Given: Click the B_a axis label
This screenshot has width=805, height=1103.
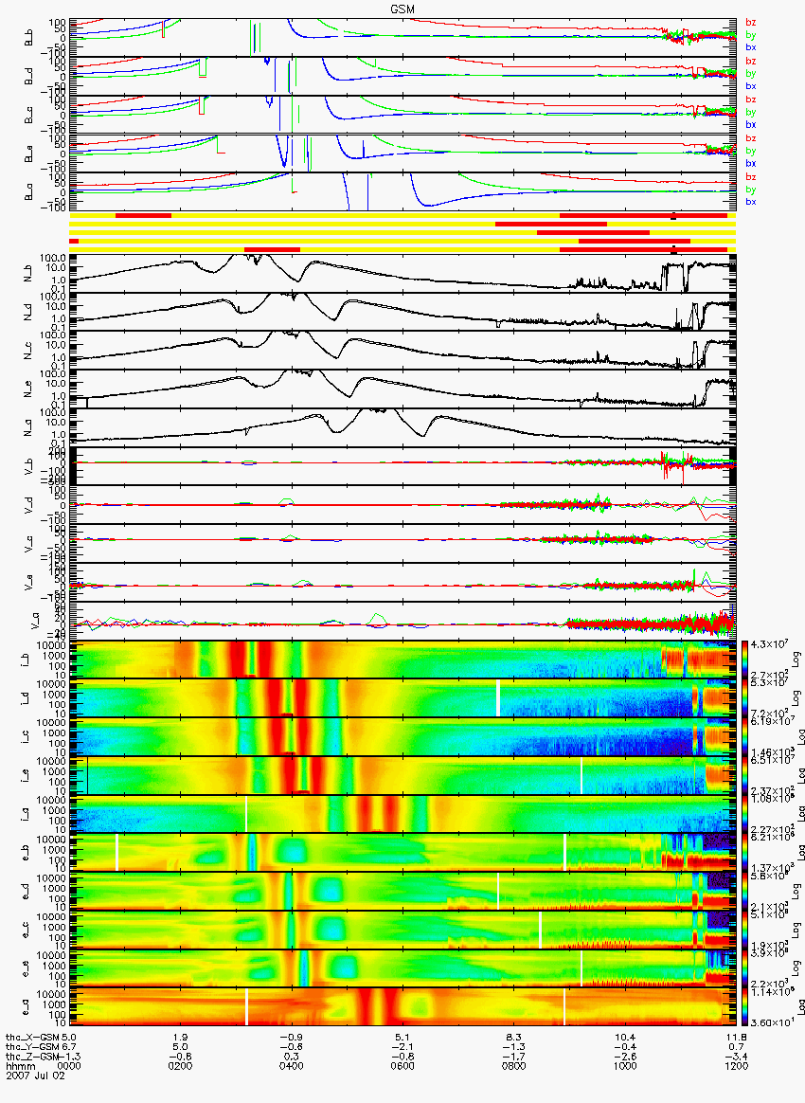Looking at the screenshot, I should [28, 191].
